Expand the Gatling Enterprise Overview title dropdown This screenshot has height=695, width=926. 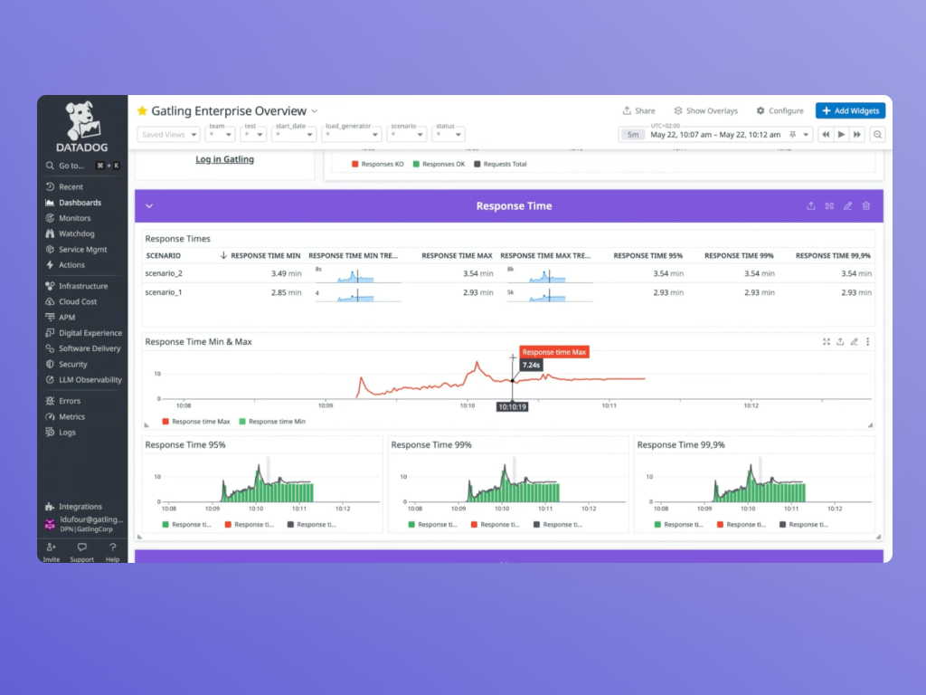pos(314,111)
